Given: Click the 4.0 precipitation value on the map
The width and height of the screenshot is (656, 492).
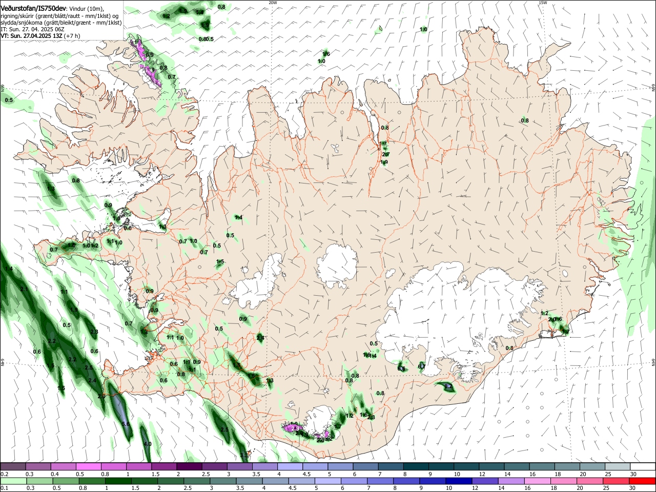Looking at the screenshot, I should pos(147,444).
